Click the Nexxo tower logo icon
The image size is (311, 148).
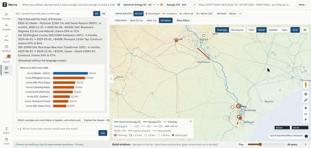click(x=5, y=5)
